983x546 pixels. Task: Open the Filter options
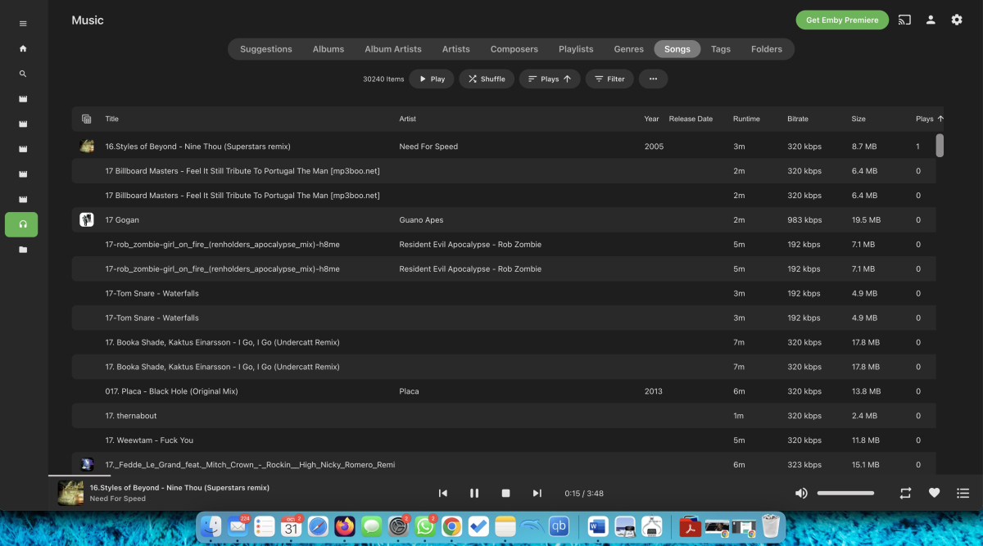609,79
